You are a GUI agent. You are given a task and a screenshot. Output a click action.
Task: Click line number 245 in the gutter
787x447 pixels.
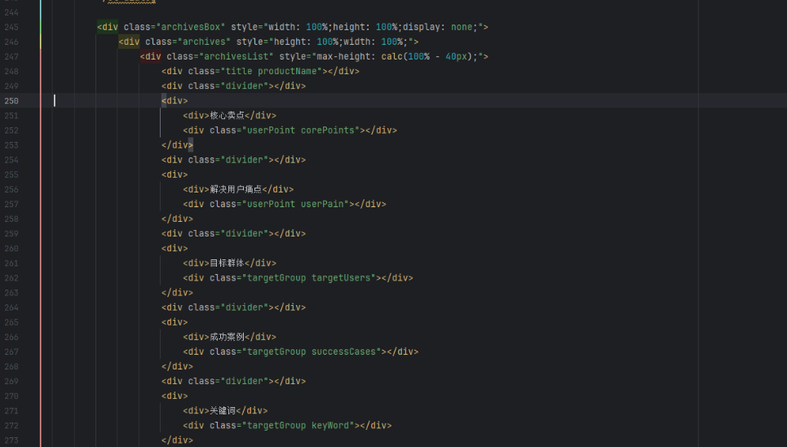click(11, 27)
